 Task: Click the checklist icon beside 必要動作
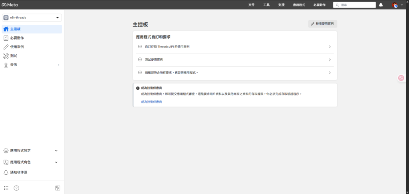pyautogui.click(x=6, y=38)
